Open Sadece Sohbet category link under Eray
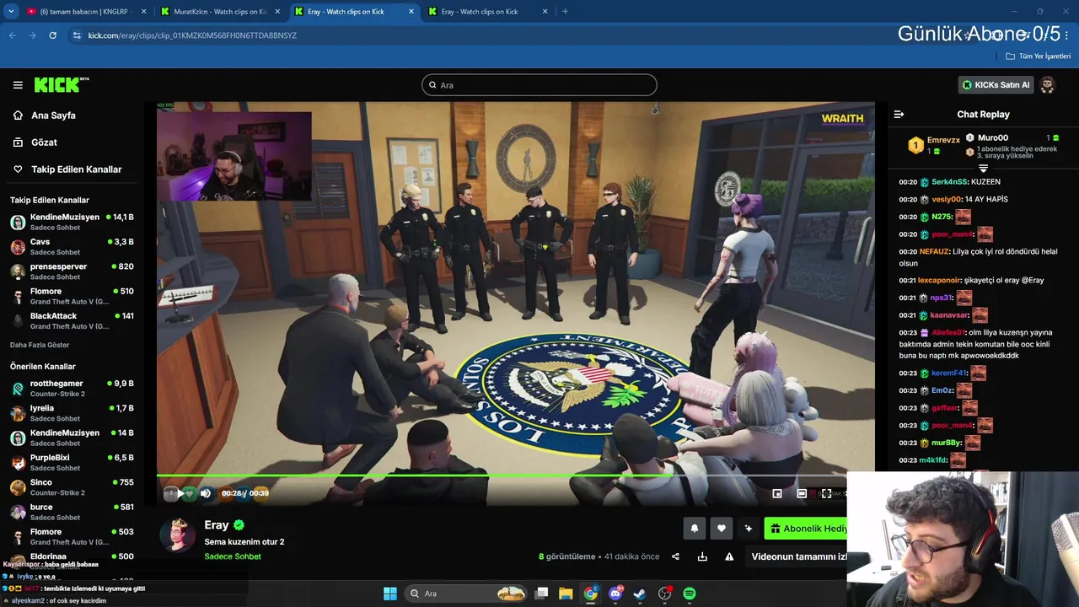This screenshot has height=607, width=1079. (x=233, y=556)
